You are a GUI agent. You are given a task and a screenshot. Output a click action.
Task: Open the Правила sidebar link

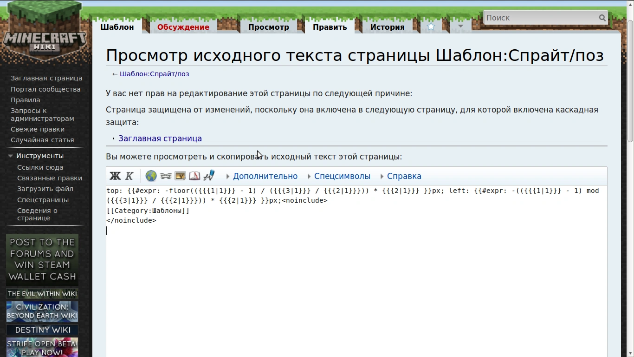[x=26, y=100]
